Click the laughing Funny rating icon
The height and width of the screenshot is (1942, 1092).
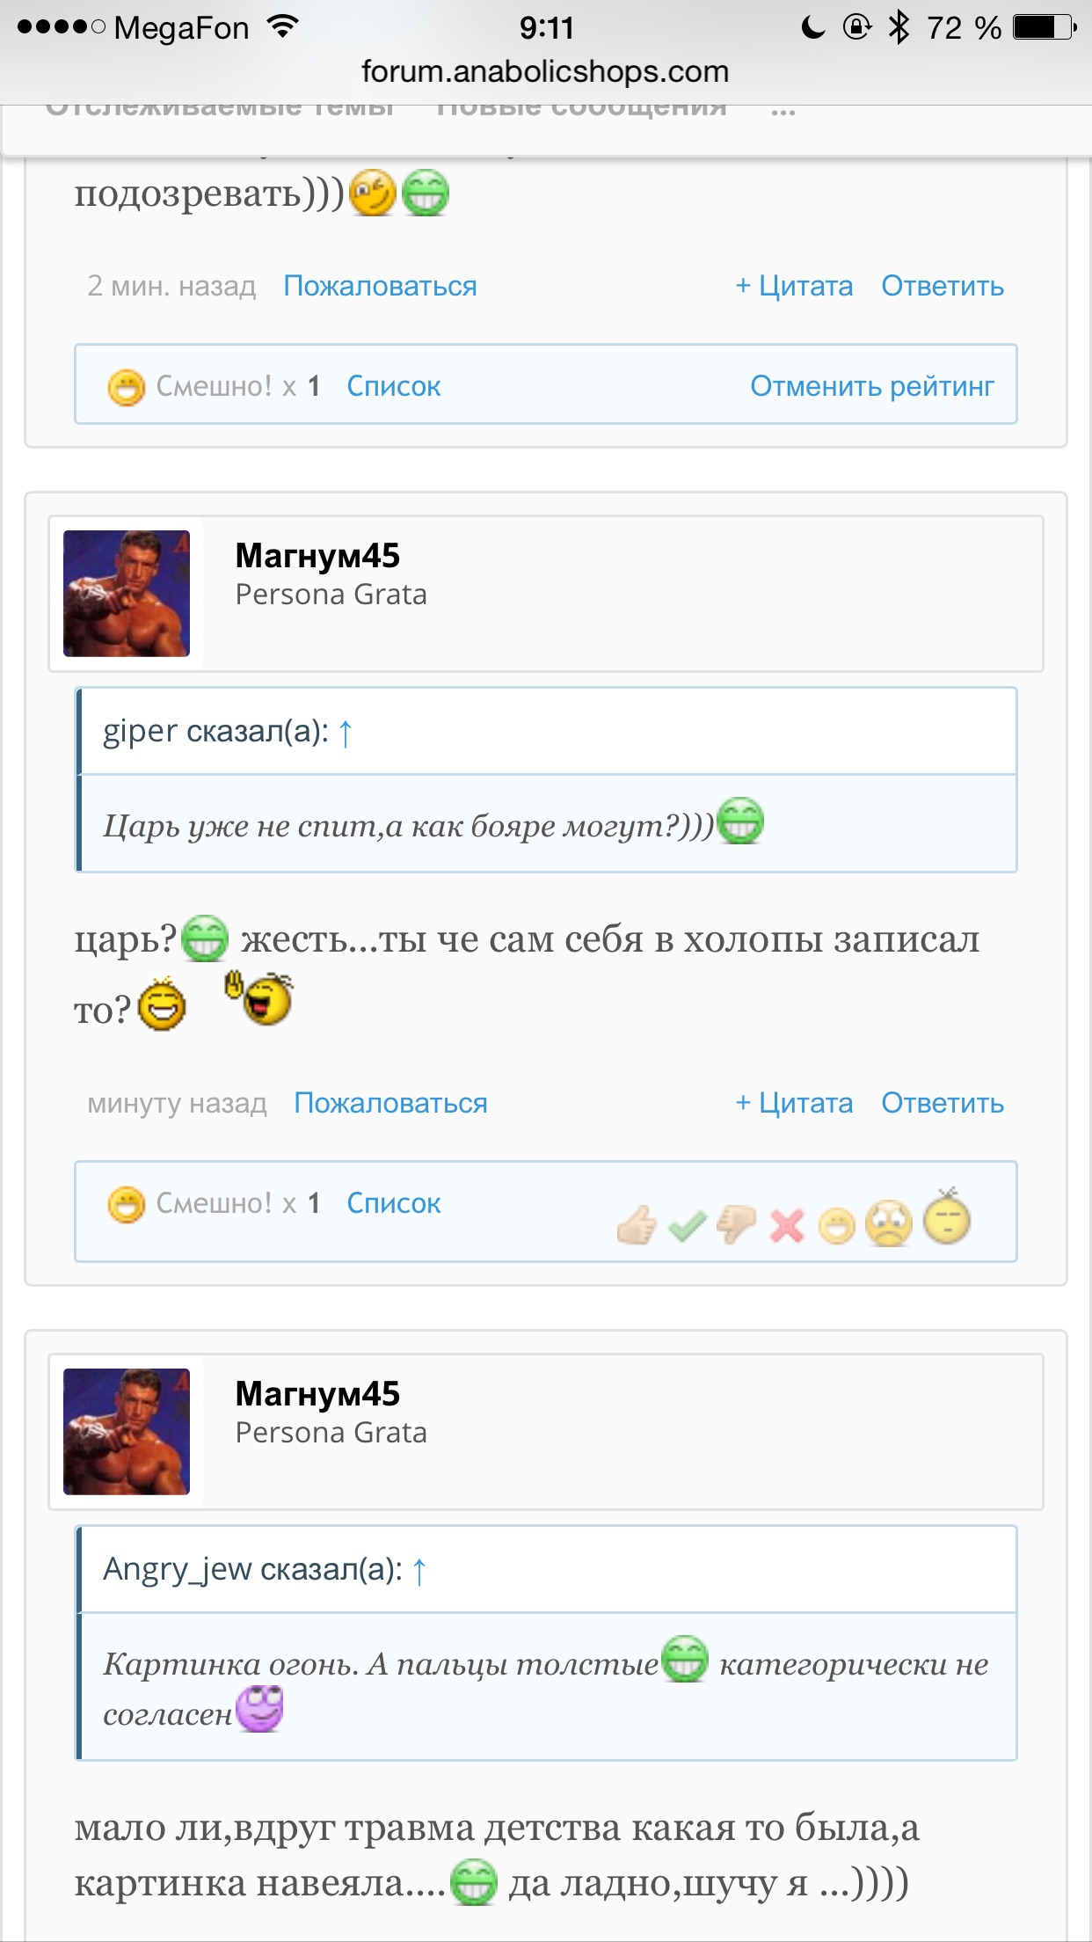pos(836,1226)
